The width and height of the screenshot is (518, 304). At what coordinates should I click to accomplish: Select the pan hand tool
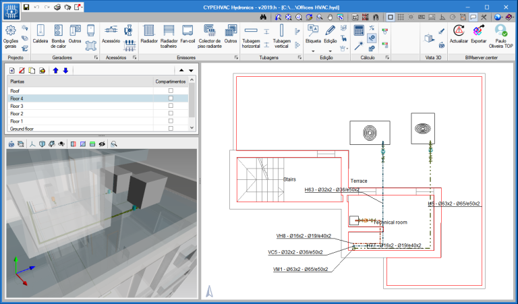click(x=330, y=17)
